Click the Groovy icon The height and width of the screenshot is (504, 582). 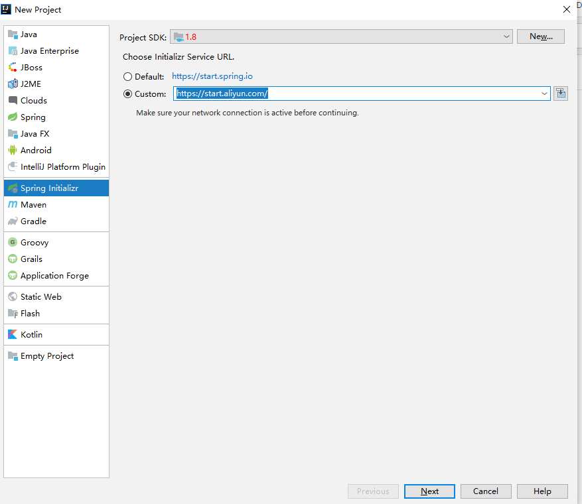13,243
